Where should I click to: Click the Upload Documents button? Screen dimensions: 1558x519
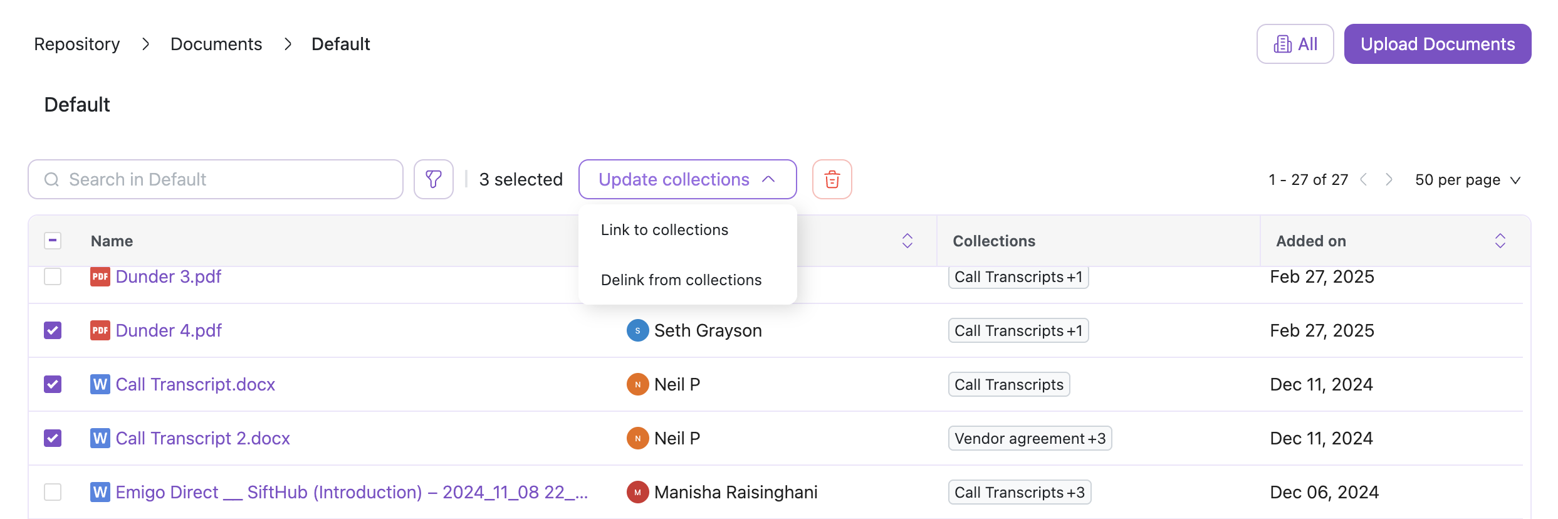[x=1437, y=44]
